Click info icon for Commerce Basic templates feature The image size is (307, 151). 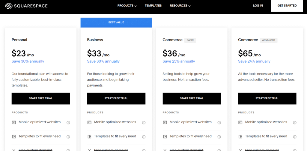pos(219,137)
